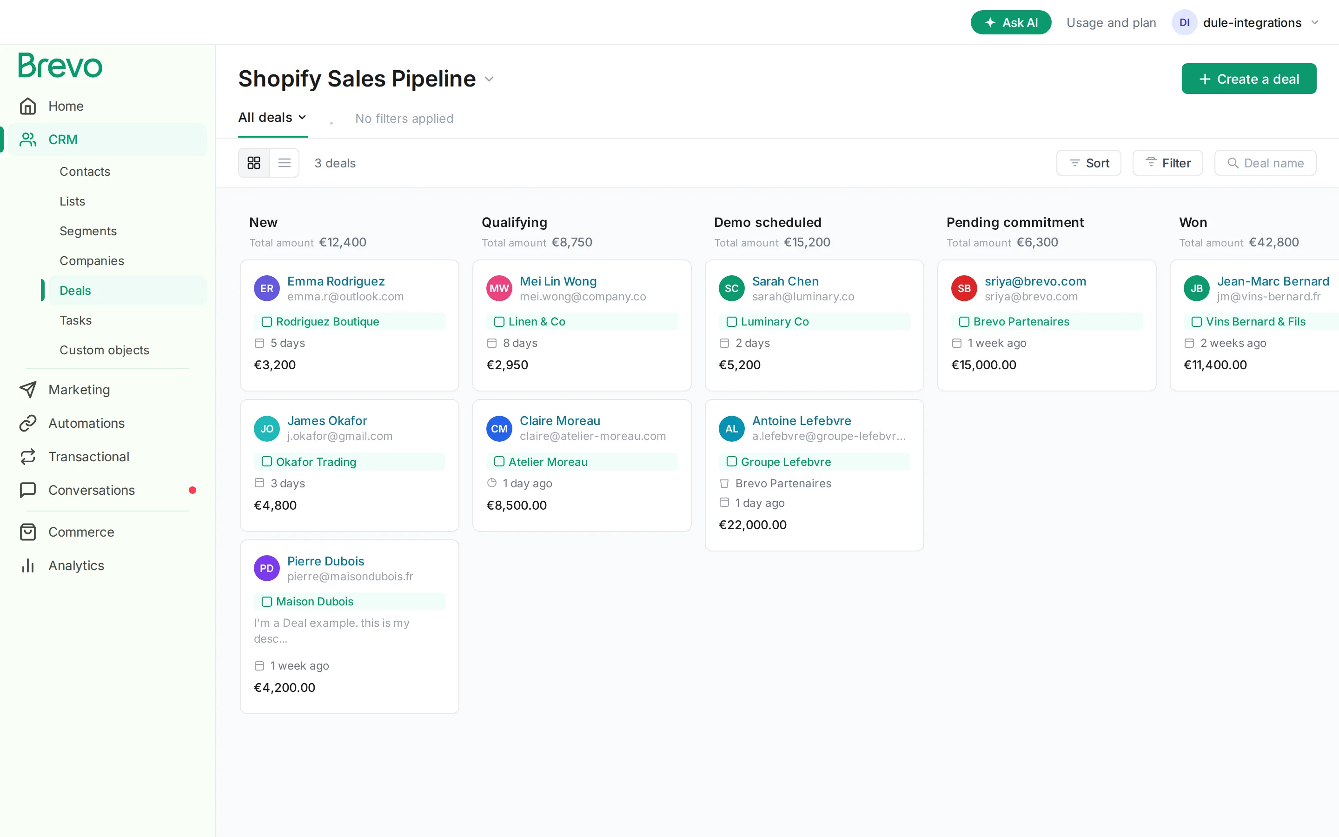The image size is (1339, 837).
Task: Click the Demo scheduled column header
Action: tap(768, 223)
